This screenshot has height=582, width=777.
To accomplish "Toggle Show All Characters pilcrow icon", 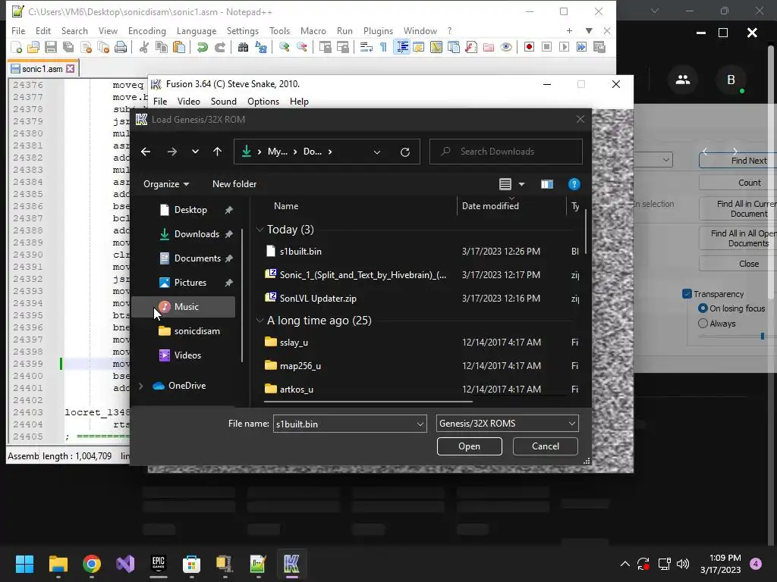I will pyautogui.click(x=383, y=47).
